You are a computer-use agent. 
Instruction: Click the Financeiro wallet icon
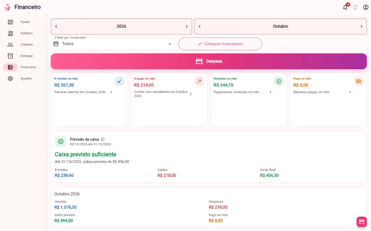pos(10,67)
